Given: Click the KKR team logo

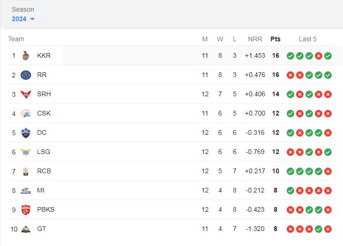Looking at the screenshot, I should [x=26, y=55].
